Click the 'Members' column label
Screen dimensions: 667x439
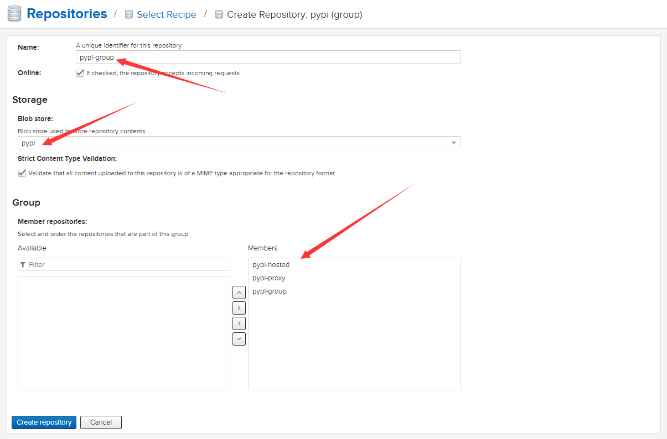(x=263, y=248)
